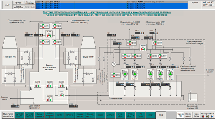Open Ключи блокировок panel
Image resolution: width=215 pixels, height=119 pixels.
[19, 7]
